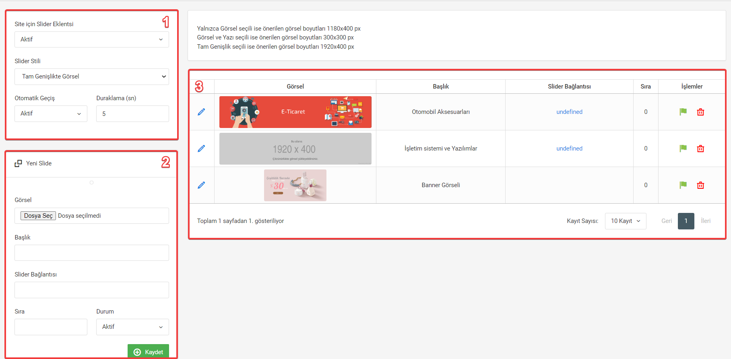Click the Yeni Slide panel icon
The width and height of the screenshot is (731, 359).
click(18, 163)
